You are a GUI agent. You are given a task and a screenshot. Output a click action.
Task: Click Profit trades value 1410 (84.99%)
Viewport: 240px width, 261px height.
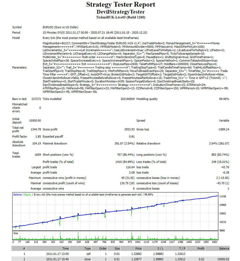[125, 162]
